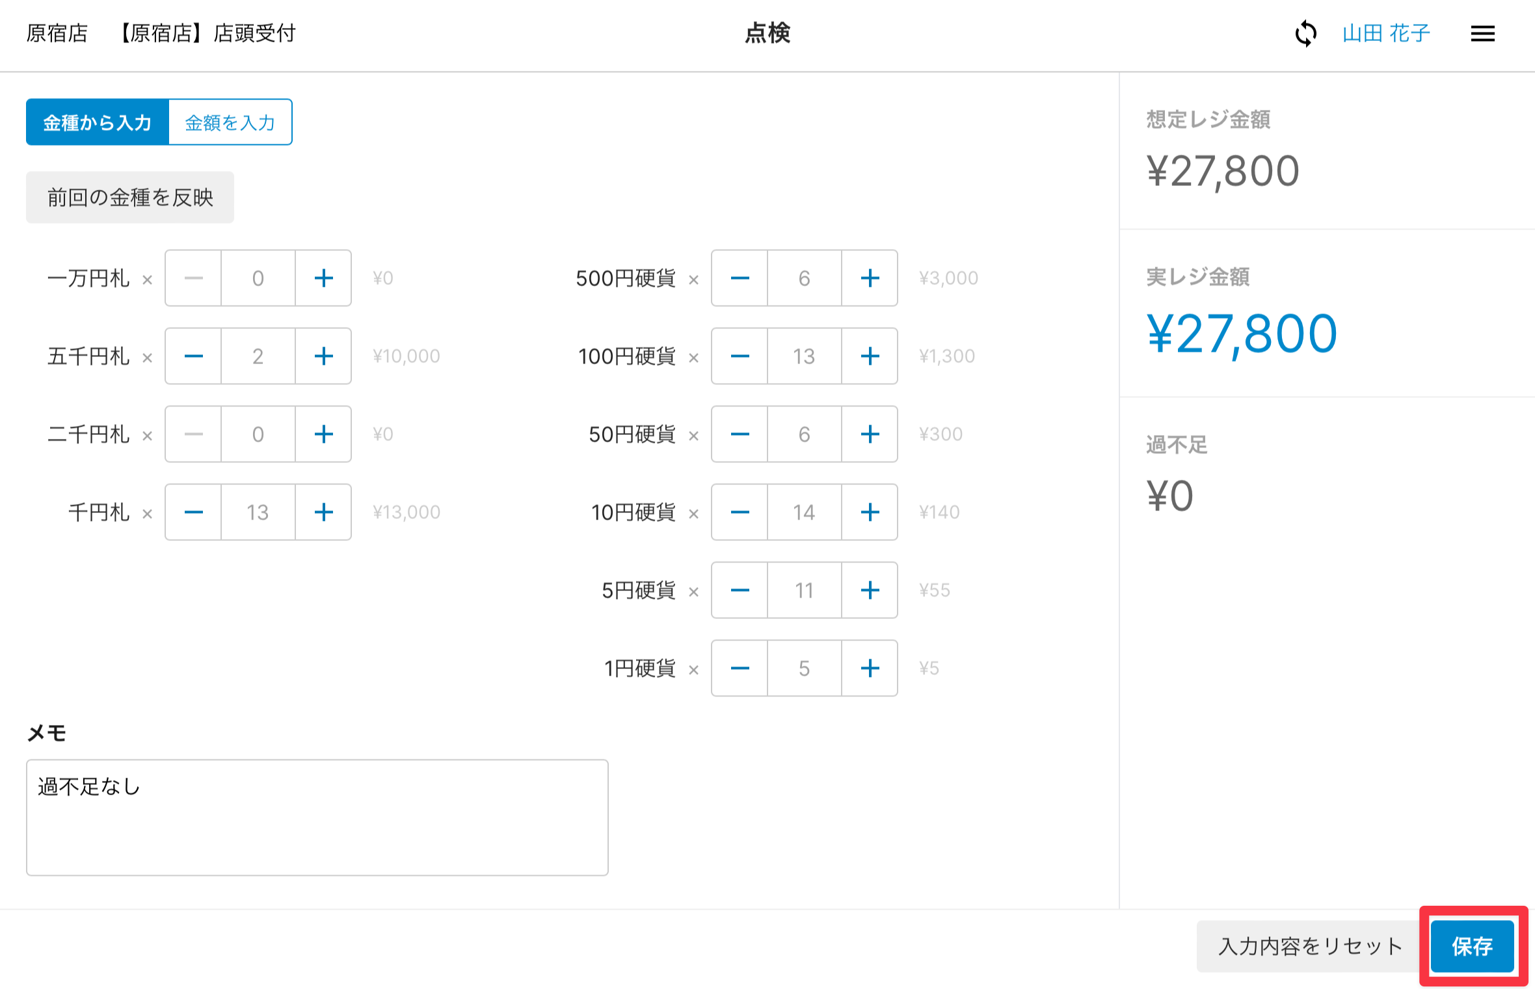Add one 千円札 using plus icon

323,512
